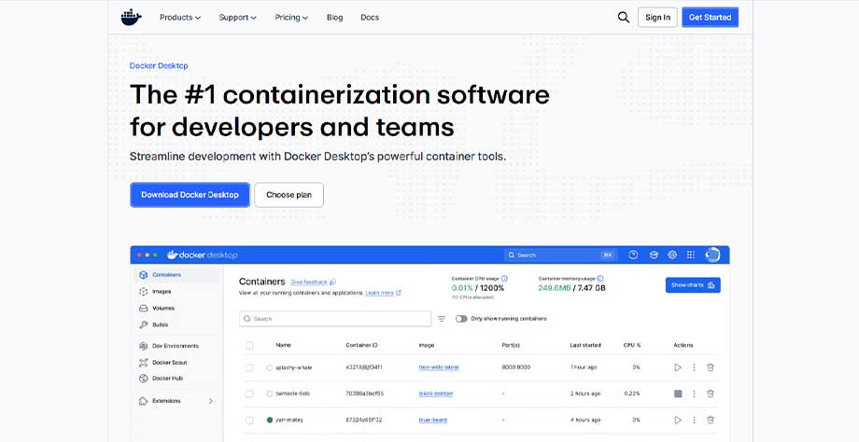Open the Pricing dropdown menu
Image resolution: width=859 pixels, height=442 pixels.
[x=291, y=18]
